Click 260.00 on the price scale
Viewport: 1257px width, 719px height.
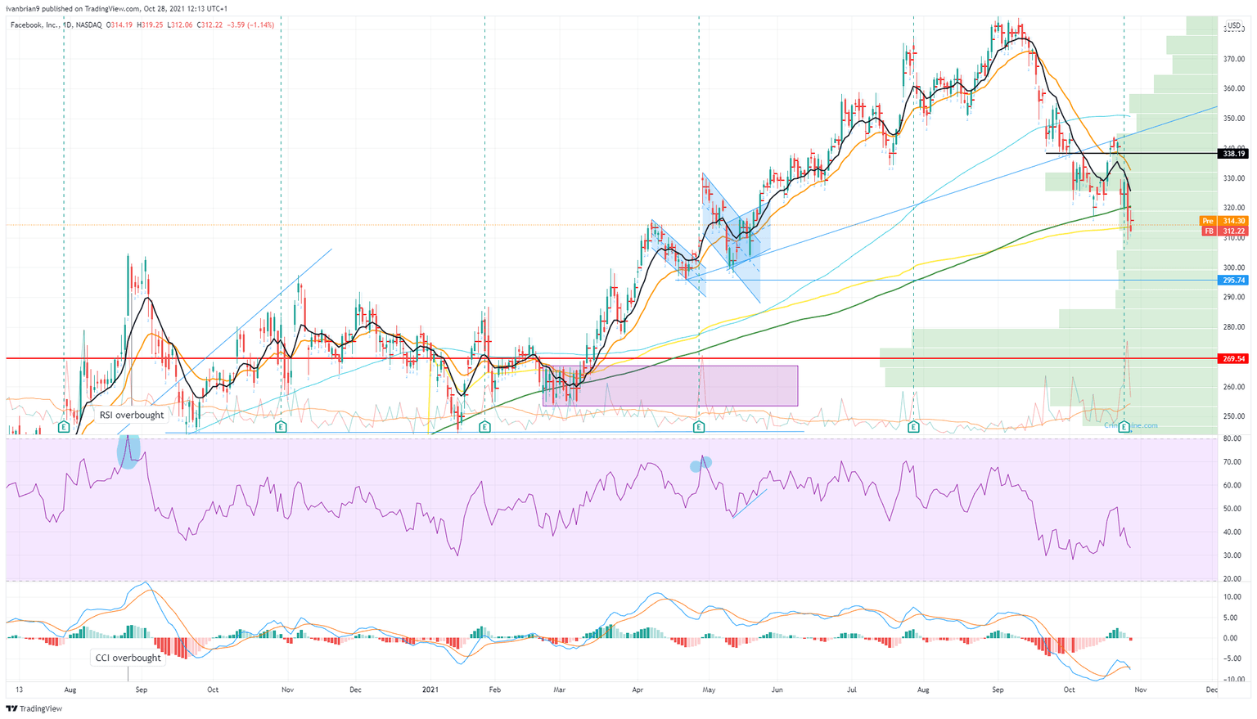pos(1234,387)
